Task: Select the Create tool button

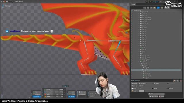Action: 37,97
